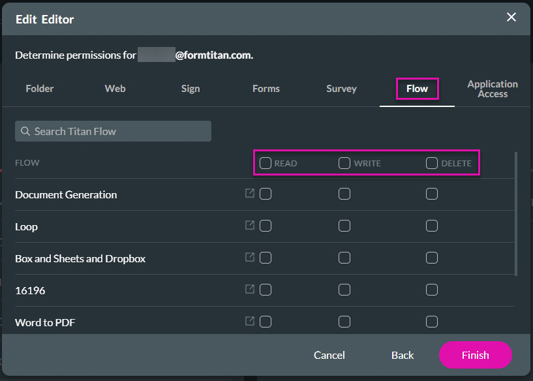Enable READ for all flows in header
This screenshot has height=381, width=533.
266,163
